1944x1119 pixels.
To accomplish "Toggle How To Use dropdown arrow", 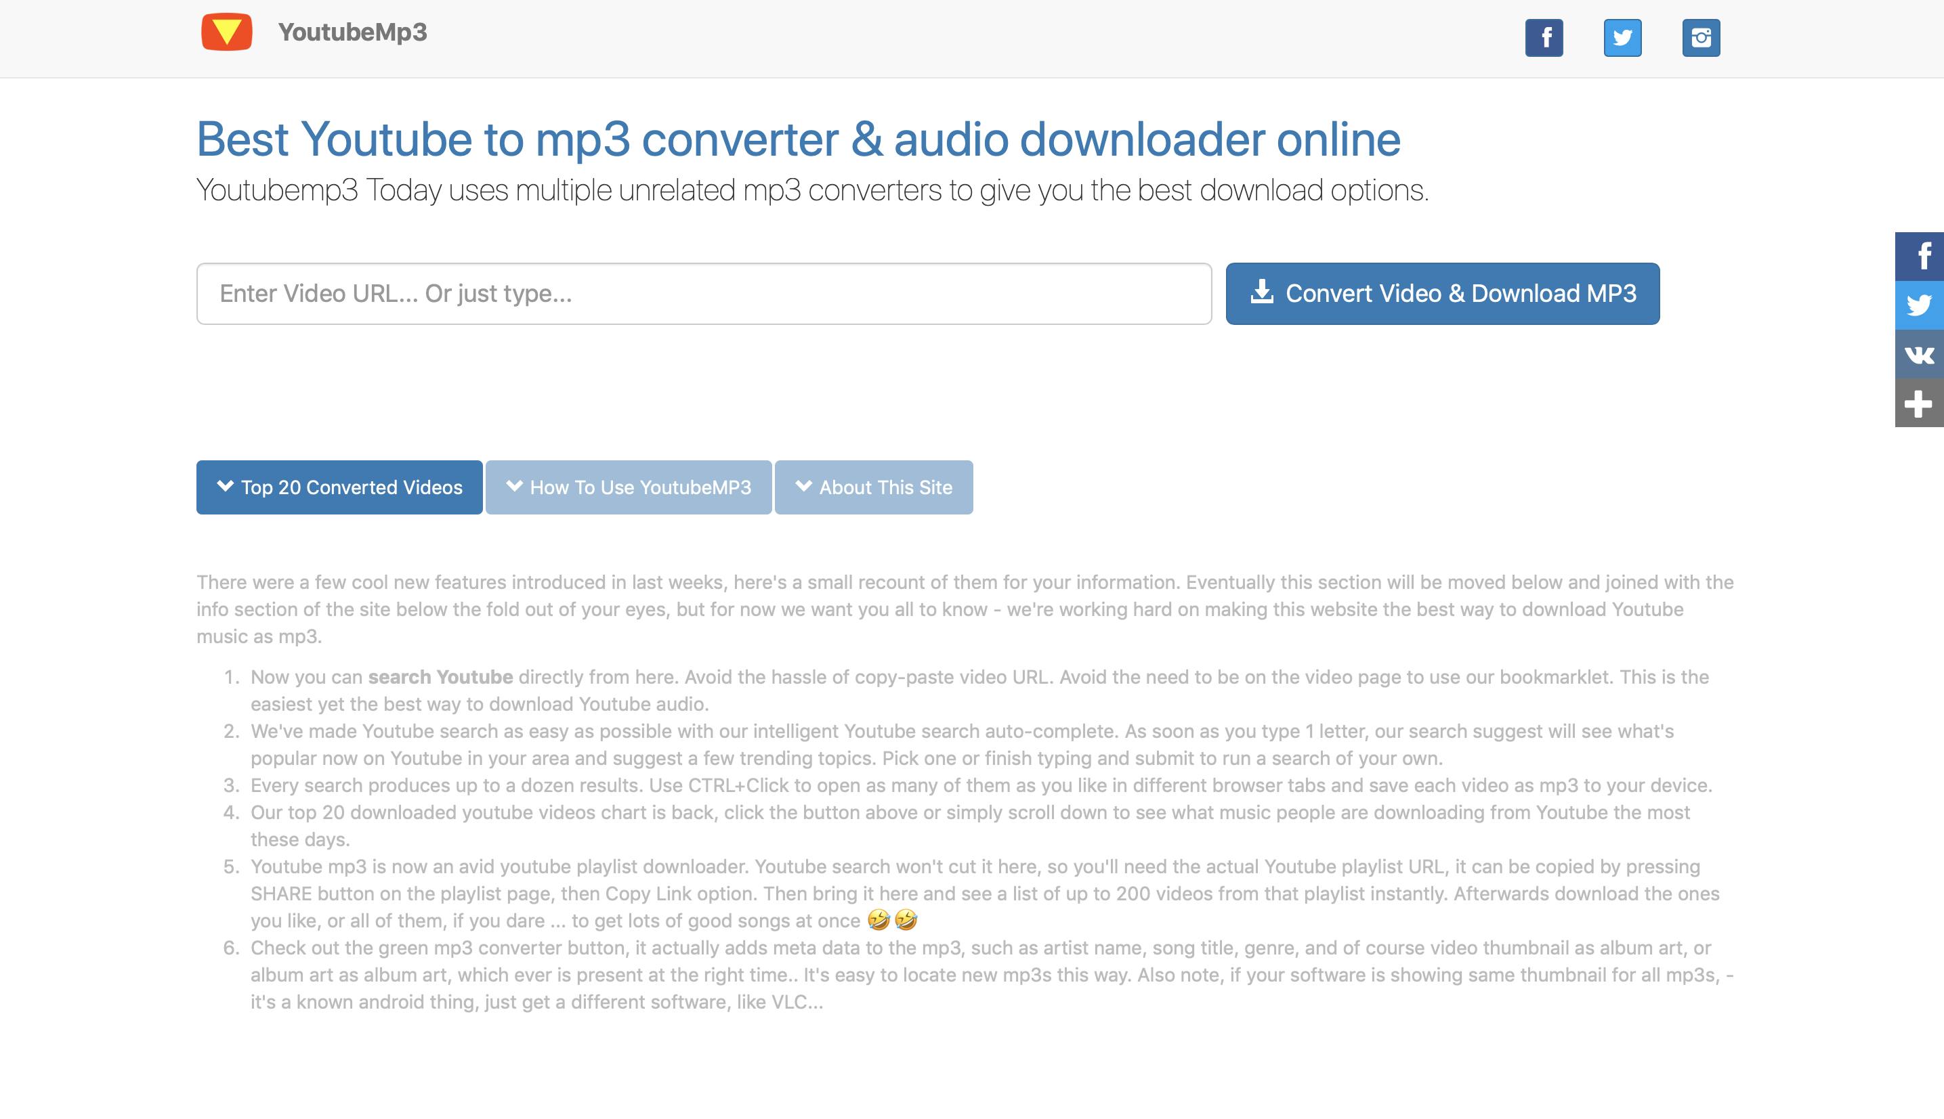I will (x=514, y=485).
